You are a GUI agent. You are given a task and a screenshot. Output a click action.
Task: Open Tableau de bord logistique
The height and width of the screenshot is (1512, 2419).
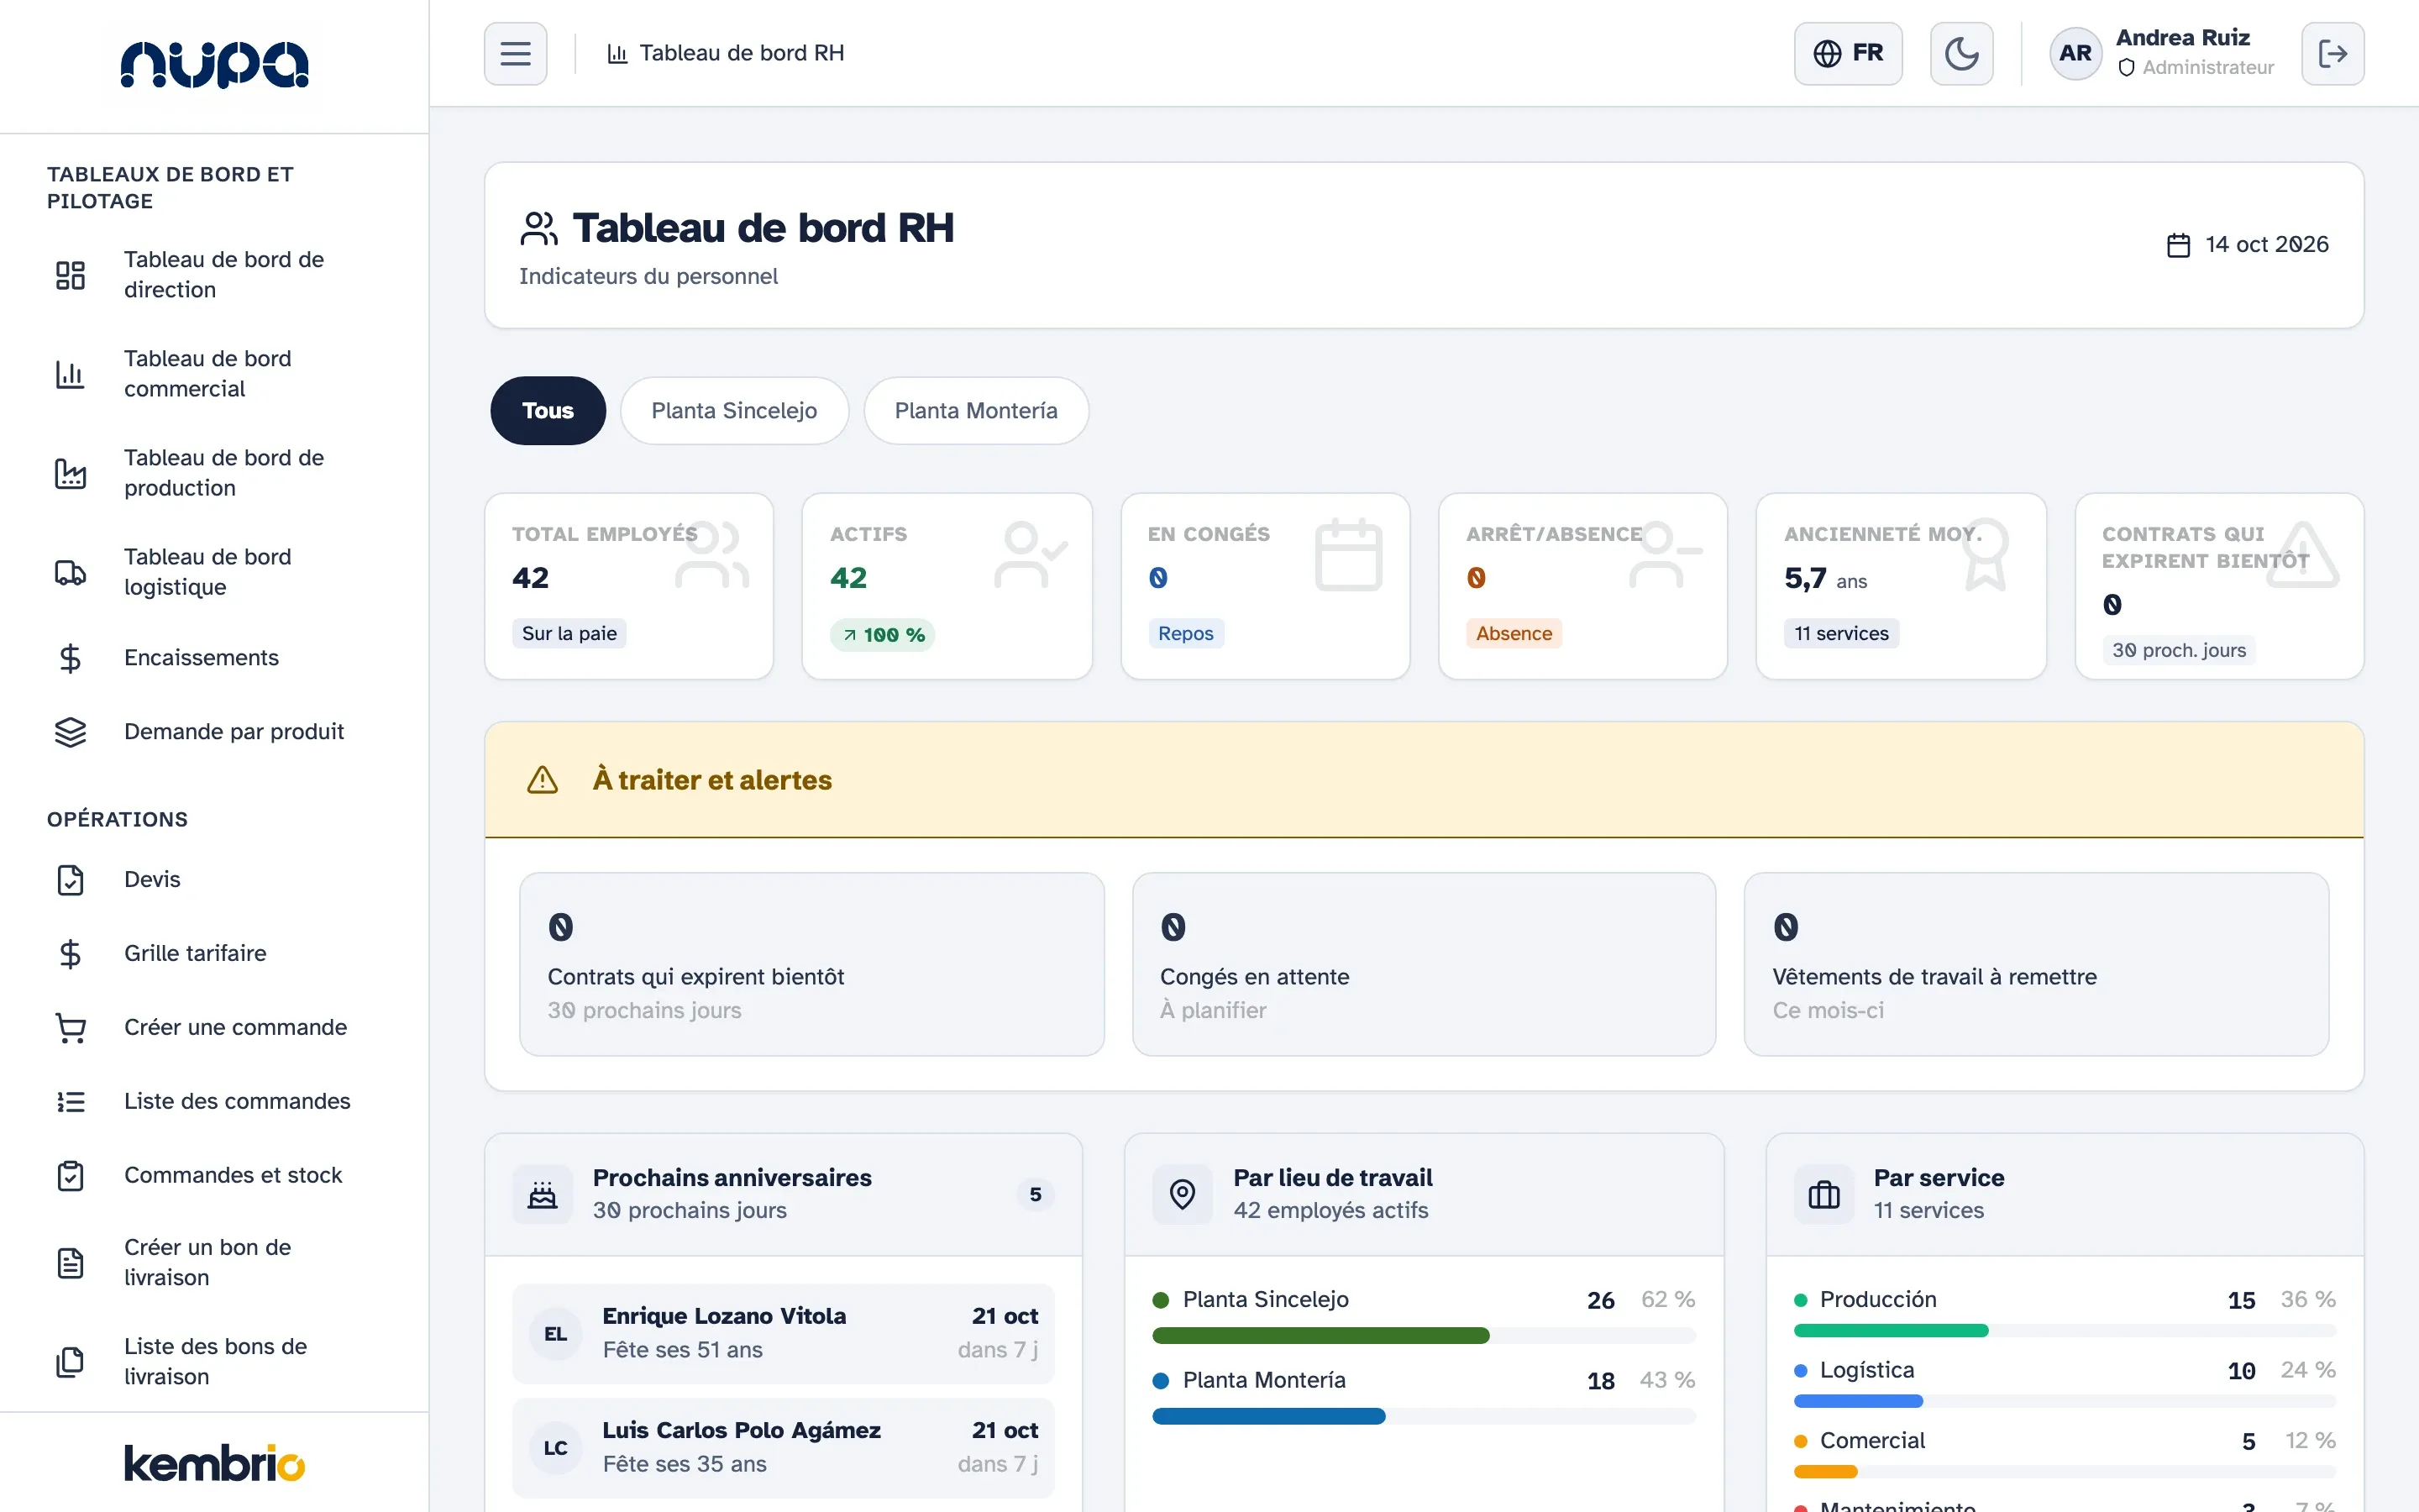[214, 571]
